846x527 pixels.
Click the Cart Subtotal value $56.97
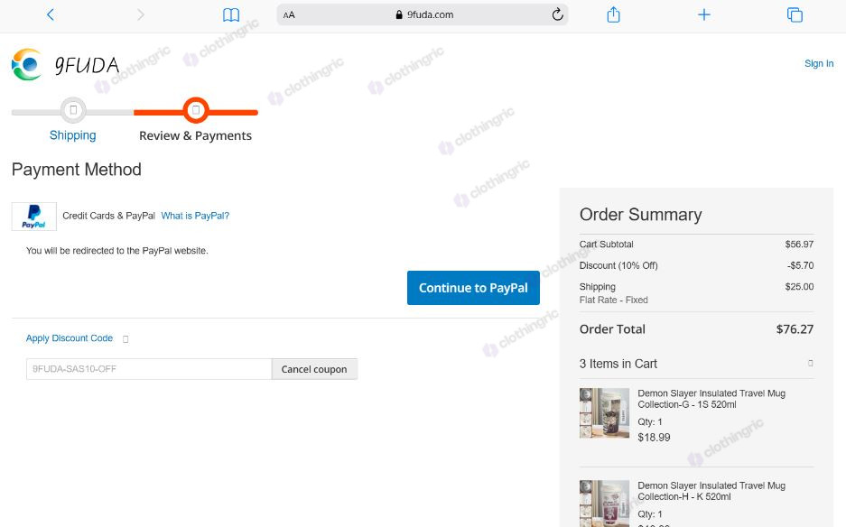click(x=799, y=245)
